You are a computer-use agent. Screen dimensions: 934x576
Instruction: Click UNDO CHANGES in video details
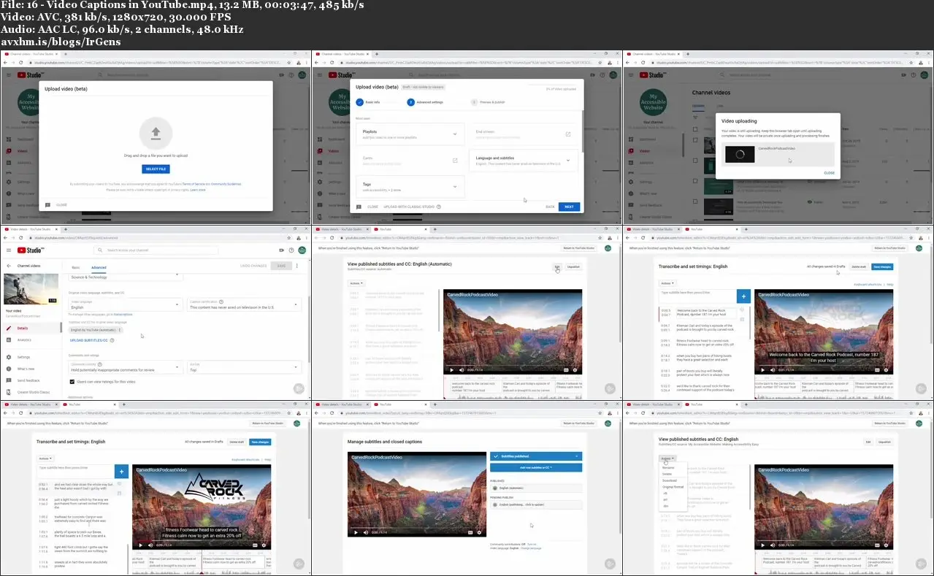[x=253, y=266]
